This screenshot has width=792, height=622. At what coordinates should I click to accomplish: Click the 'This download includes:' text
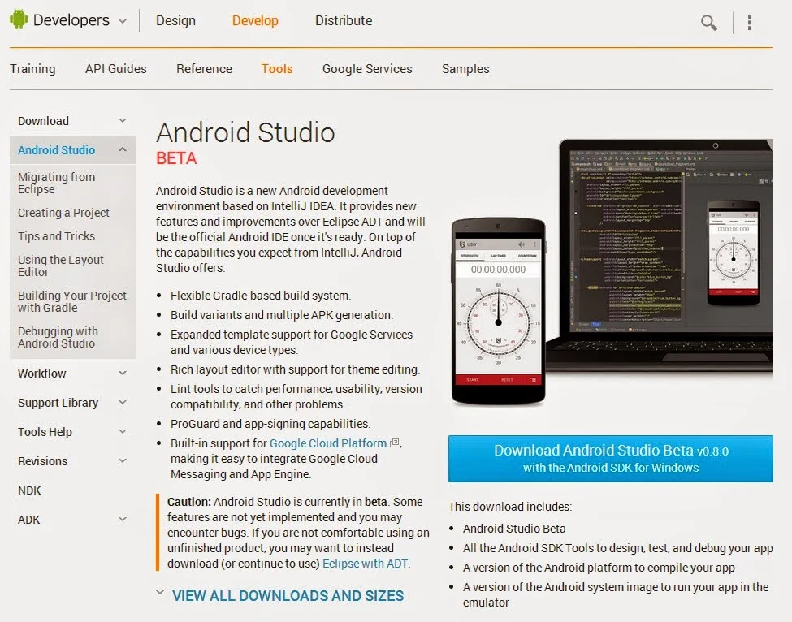[x=510, y=507]
